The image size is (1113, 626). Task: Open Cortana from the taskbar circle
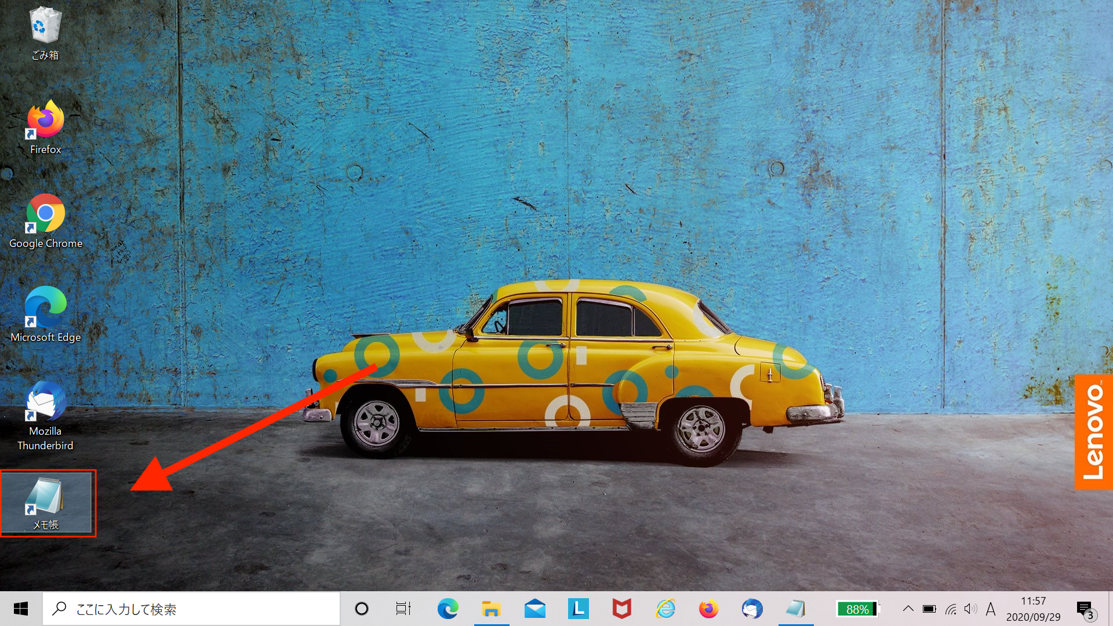(x=361, y=609)
